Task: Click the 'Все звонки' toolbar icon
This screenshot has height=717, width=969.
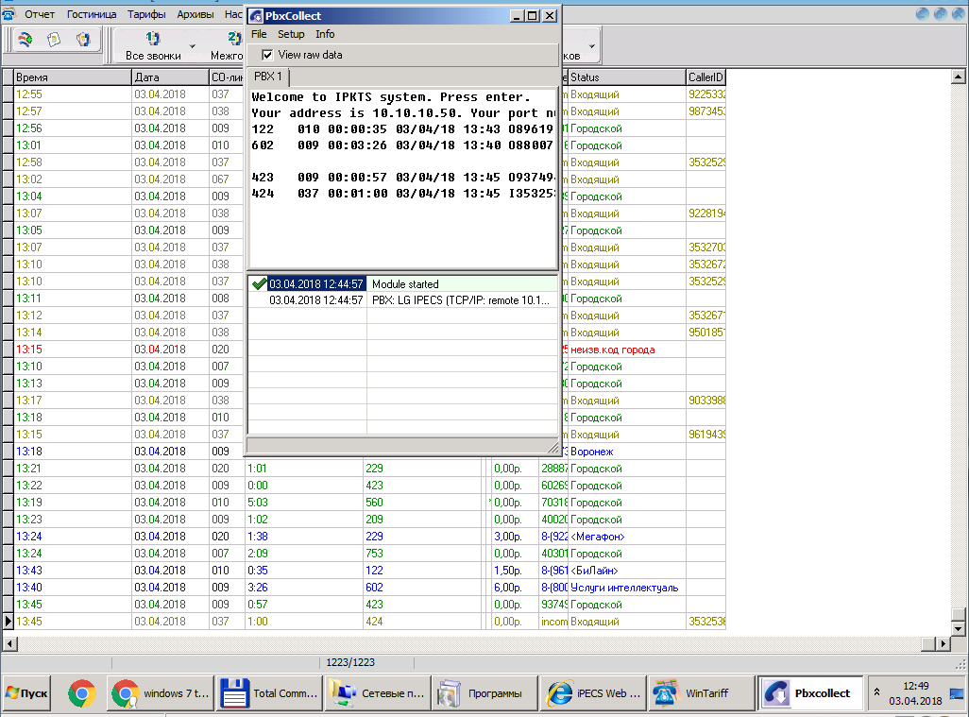Action: click(153, 44)
